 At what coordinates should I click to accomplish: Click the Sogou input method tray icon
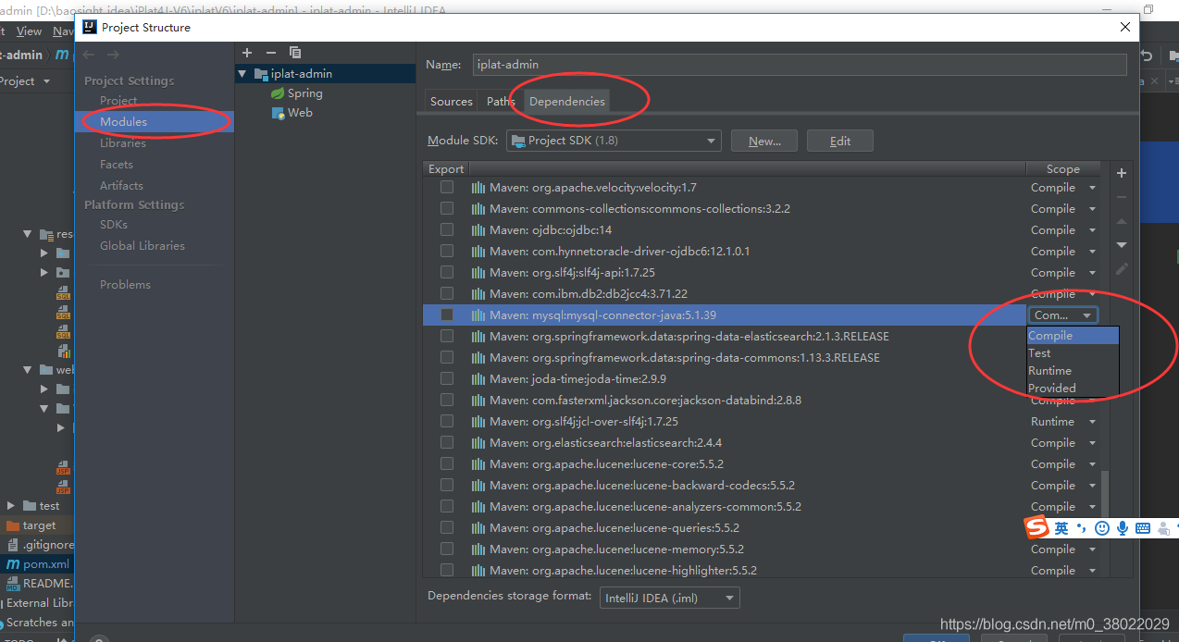(1037, 527)
